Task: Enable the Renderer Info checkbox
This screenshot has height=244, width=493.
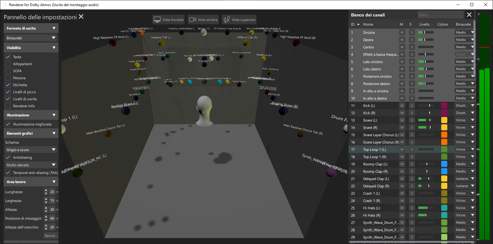Action: [x=8, y=106]
